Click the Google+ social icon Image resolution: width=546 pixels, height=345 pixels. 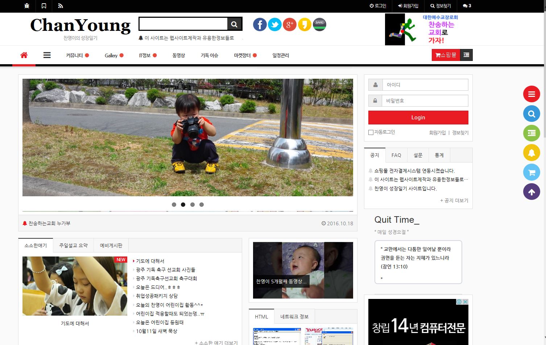(x=289, y=24)
